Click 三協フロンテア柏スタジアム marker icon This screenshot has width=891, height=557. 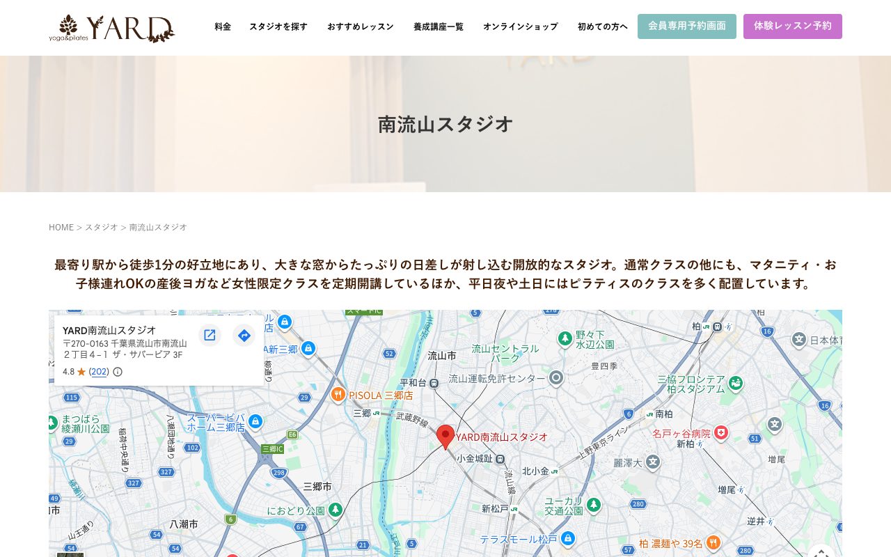[x=736, y=383]
